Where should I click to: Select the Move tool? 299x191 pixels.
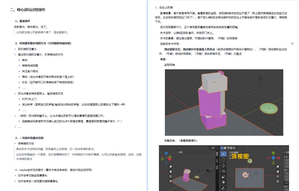(x=223, y=166)
